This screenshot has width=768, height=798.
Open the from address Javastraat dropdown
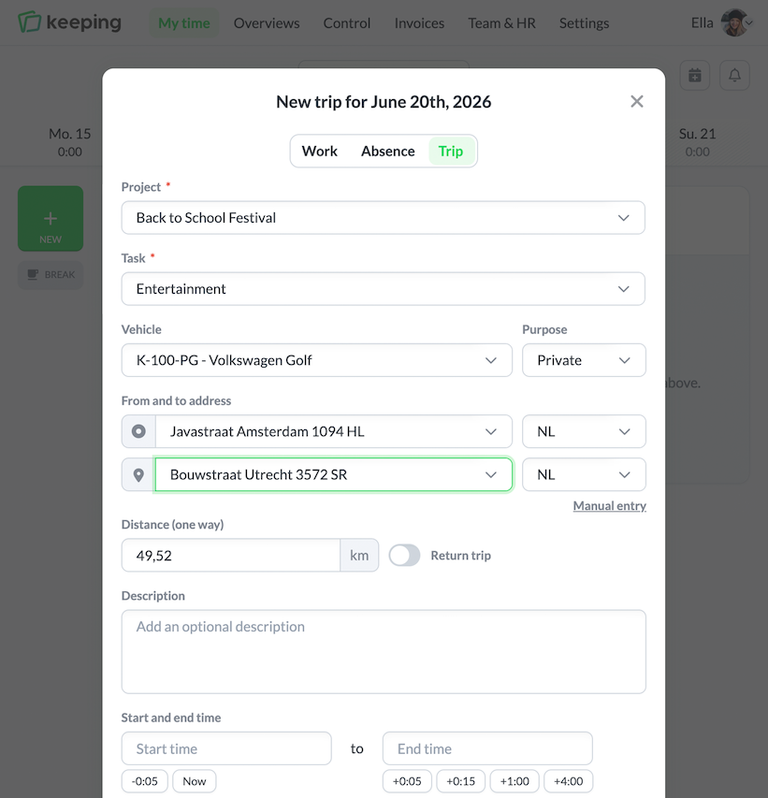[333, 431]
